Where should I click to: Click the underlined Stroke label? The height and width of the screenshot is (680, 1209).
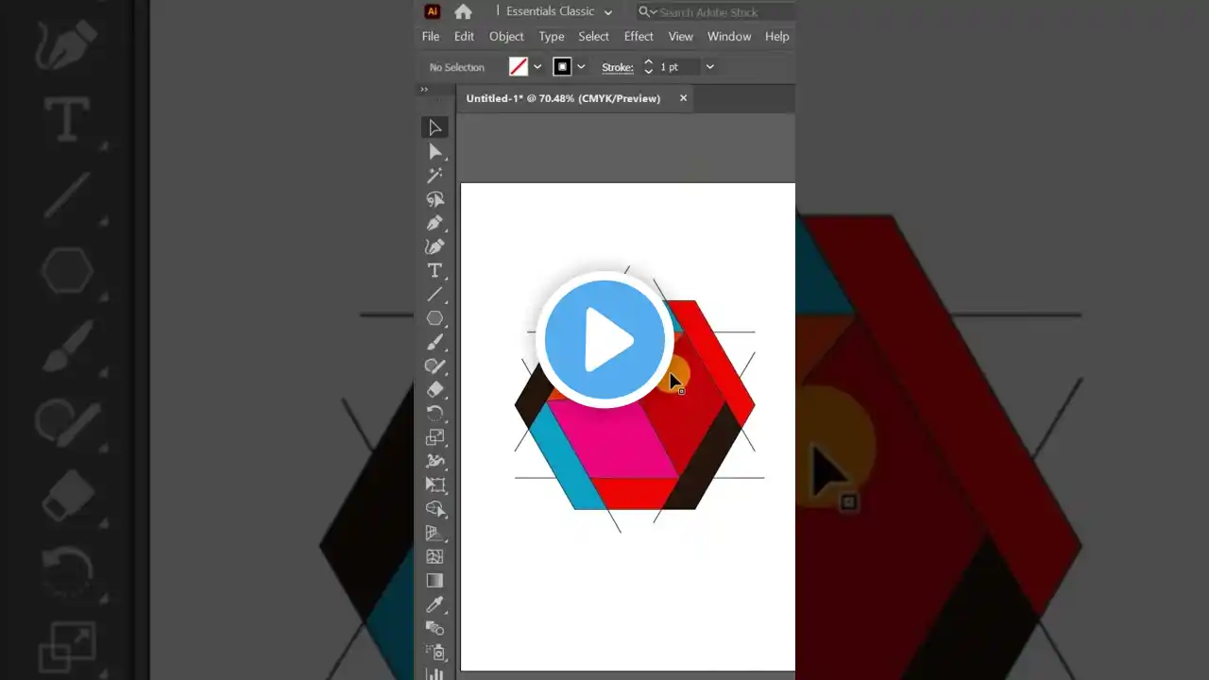(x=618, y=67)
